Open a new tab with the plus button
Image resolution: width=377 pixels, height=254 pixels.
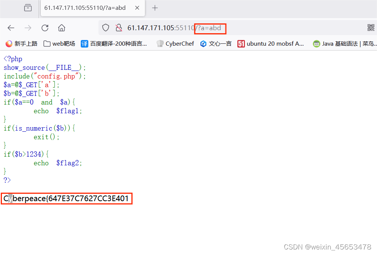tap(155, 8)
